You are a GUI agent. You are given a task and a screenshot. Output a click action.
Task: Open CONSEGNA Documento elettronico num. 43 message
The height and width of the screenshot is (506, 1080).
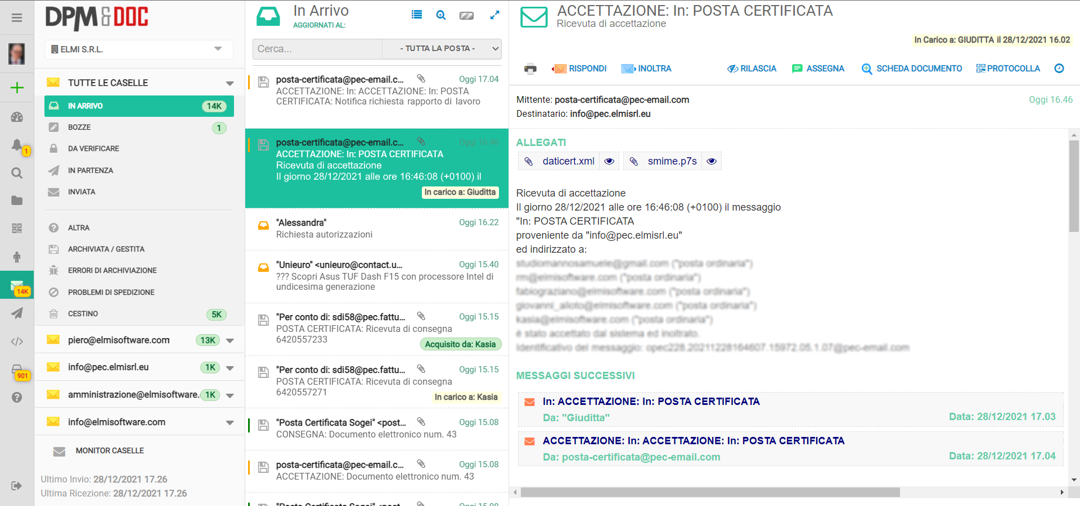coord(377,429)
